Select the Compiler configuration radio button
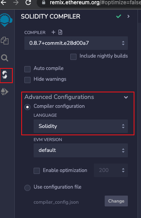This screenshot has height=218, width=141. 27,107
